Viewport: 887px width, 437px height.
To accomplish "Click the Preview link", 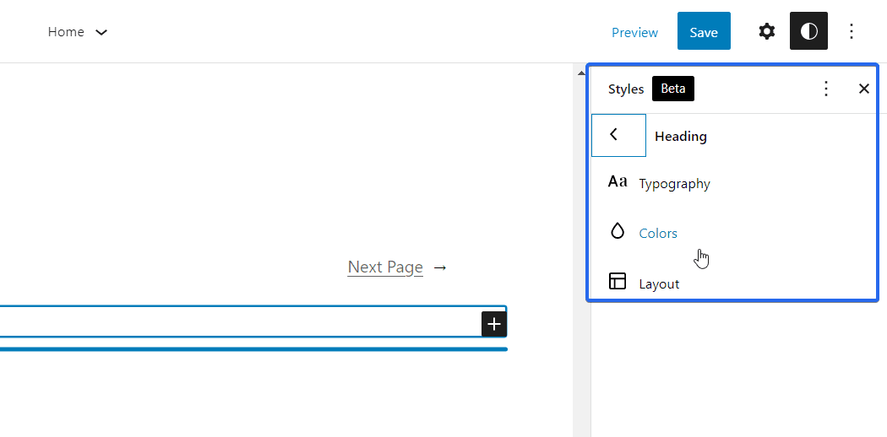I will point(634,33).
